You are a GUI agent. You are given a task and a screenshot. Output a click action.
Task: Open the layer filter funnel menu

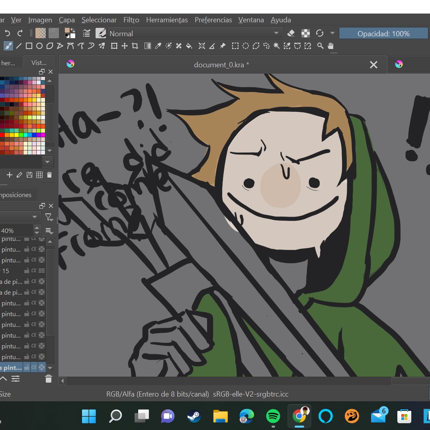click(49, 217)
